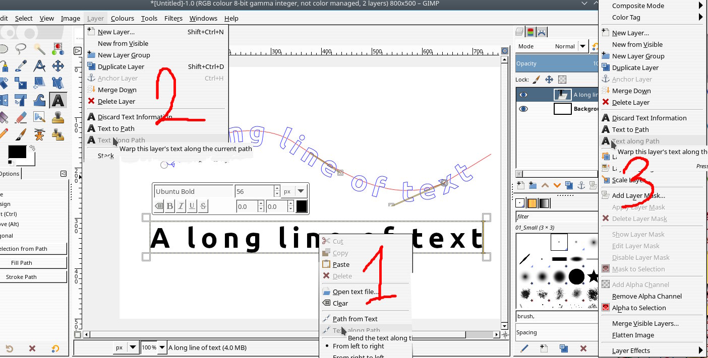
Task: Anchor floating layer via panel button
Action: [580, 185]
